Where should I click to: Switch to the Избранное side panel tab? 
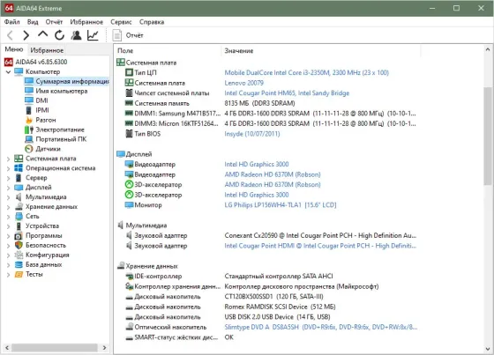tap(47, 50)
